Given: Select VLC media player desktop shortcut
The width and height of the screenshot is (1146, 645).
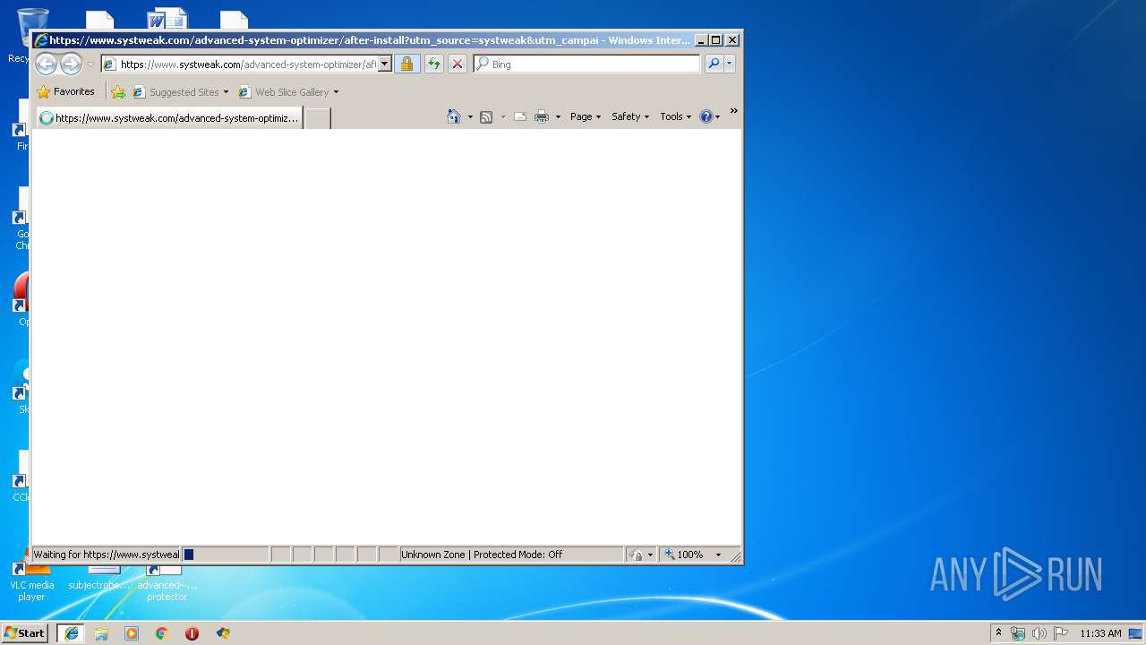Looking at the screenshot, I should click(31, 580).
